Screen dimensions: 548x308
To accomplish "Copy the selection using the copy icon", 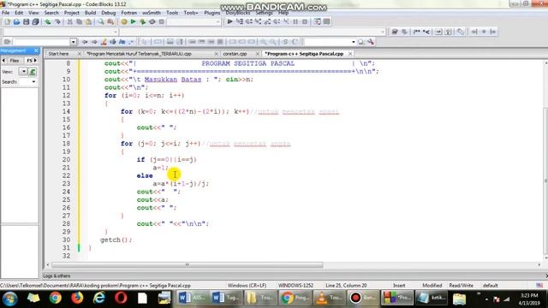I will [79, 21].
